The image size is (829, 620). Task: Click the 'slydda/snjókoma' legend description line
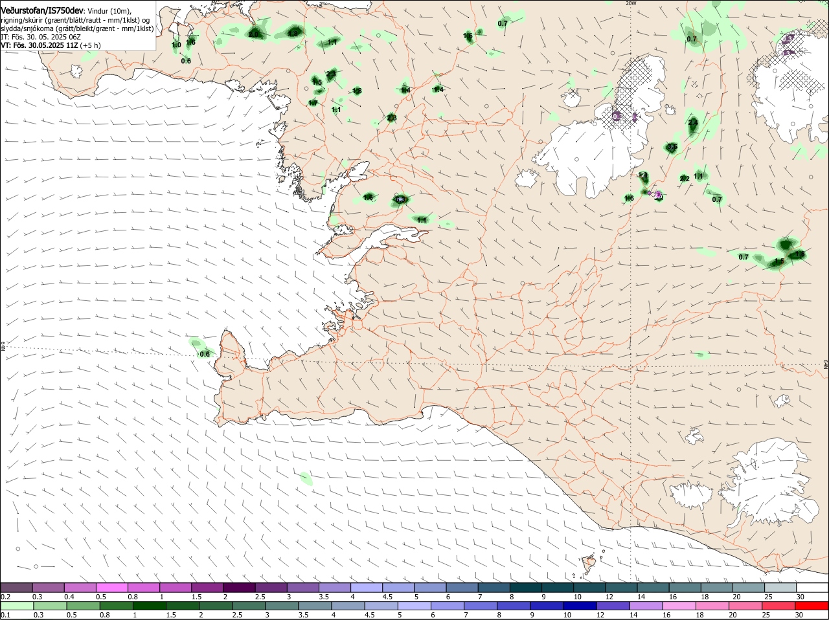pyautogui.click(x=77, y=28)
